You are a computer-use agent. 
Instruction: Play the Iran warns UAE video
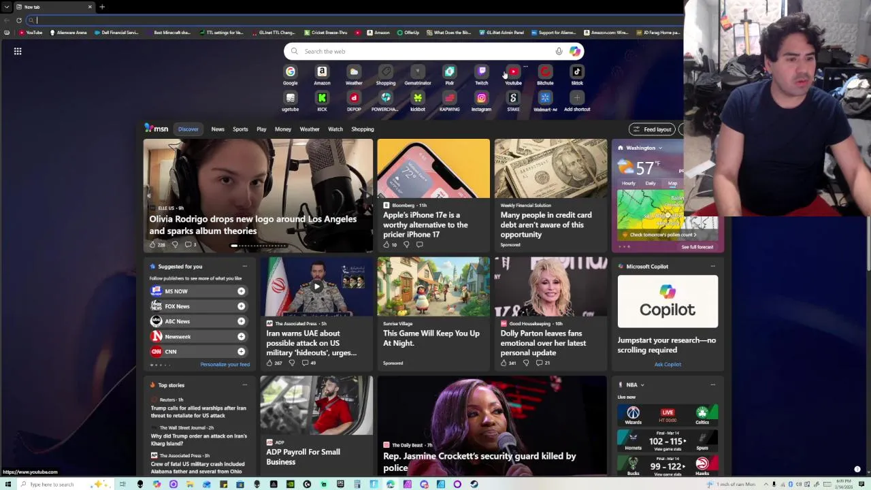pos(316,287)
